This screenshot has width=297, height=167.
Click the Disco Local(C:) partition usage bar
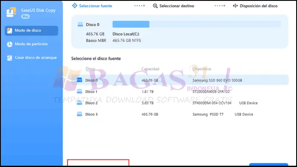pos(197,24)
